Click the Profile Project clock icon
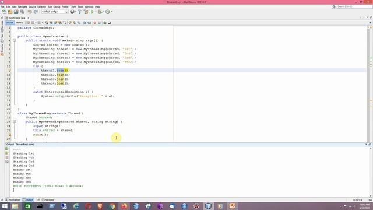This screenshot has height=210, width=373. pyautogui.click(x=108, y=12)
